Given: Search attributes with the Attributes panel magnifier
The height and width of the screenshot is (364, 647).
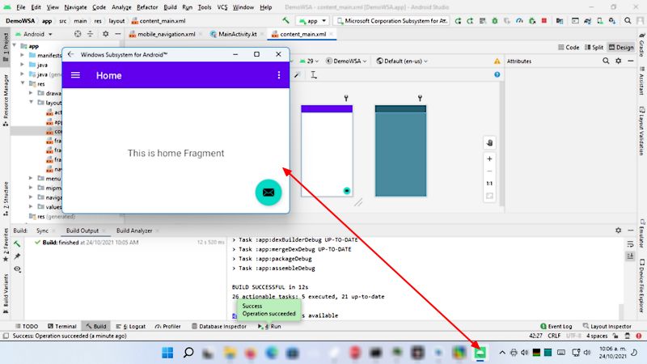Looking at the screenshot, I should click(x=606, y=61).
